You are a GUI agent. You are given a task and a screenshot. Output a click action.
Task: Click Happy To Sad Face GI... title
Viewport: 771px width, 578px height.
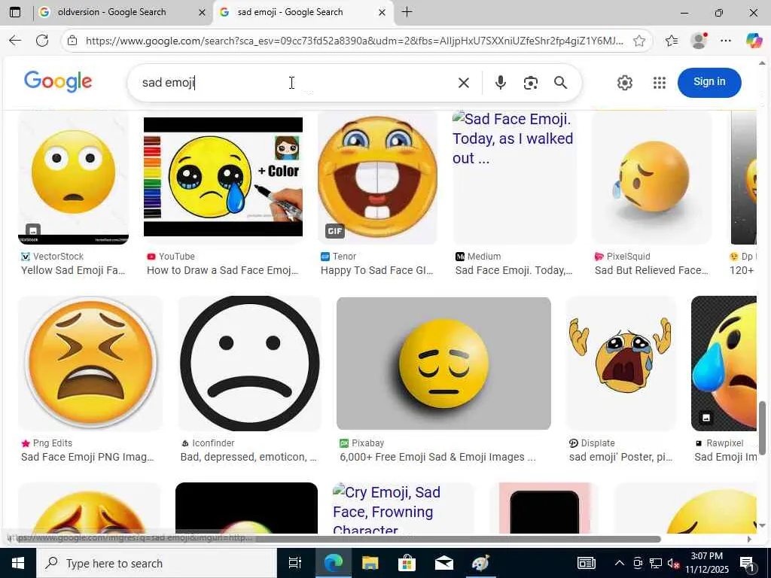point(376,270)
